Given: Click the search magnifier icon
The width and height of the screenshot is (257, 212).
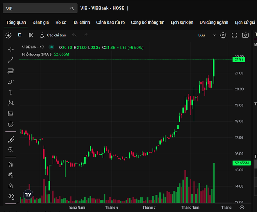Looking at the screenshot, I should [72, 9].
